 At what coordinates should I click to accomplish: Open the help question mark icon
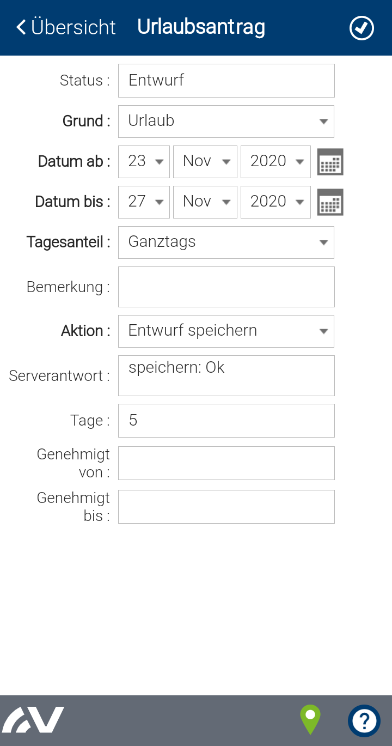364,721
